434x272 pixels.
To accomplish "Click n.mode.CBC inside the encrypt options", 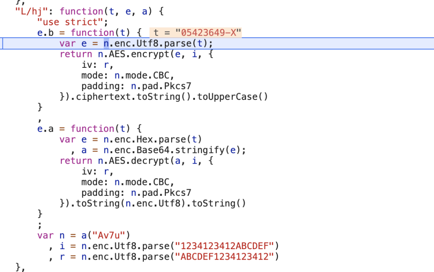I will point(144,75).
